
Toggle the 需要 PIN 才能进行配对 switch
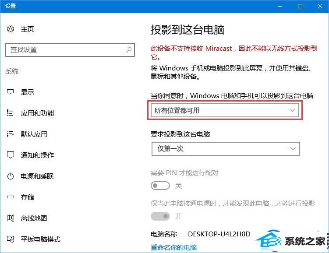(160, 186)
